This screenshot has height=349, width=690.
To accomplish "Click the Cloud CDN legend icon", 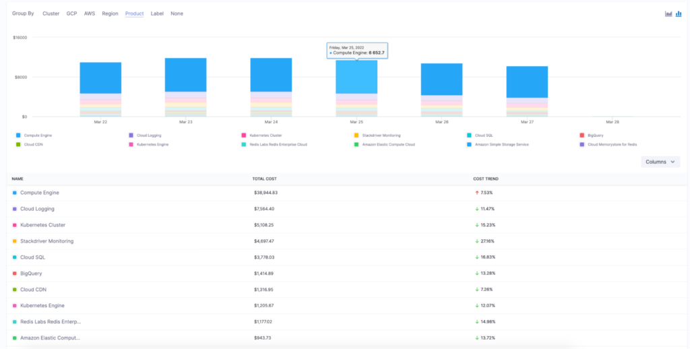I will click(18, 144).
